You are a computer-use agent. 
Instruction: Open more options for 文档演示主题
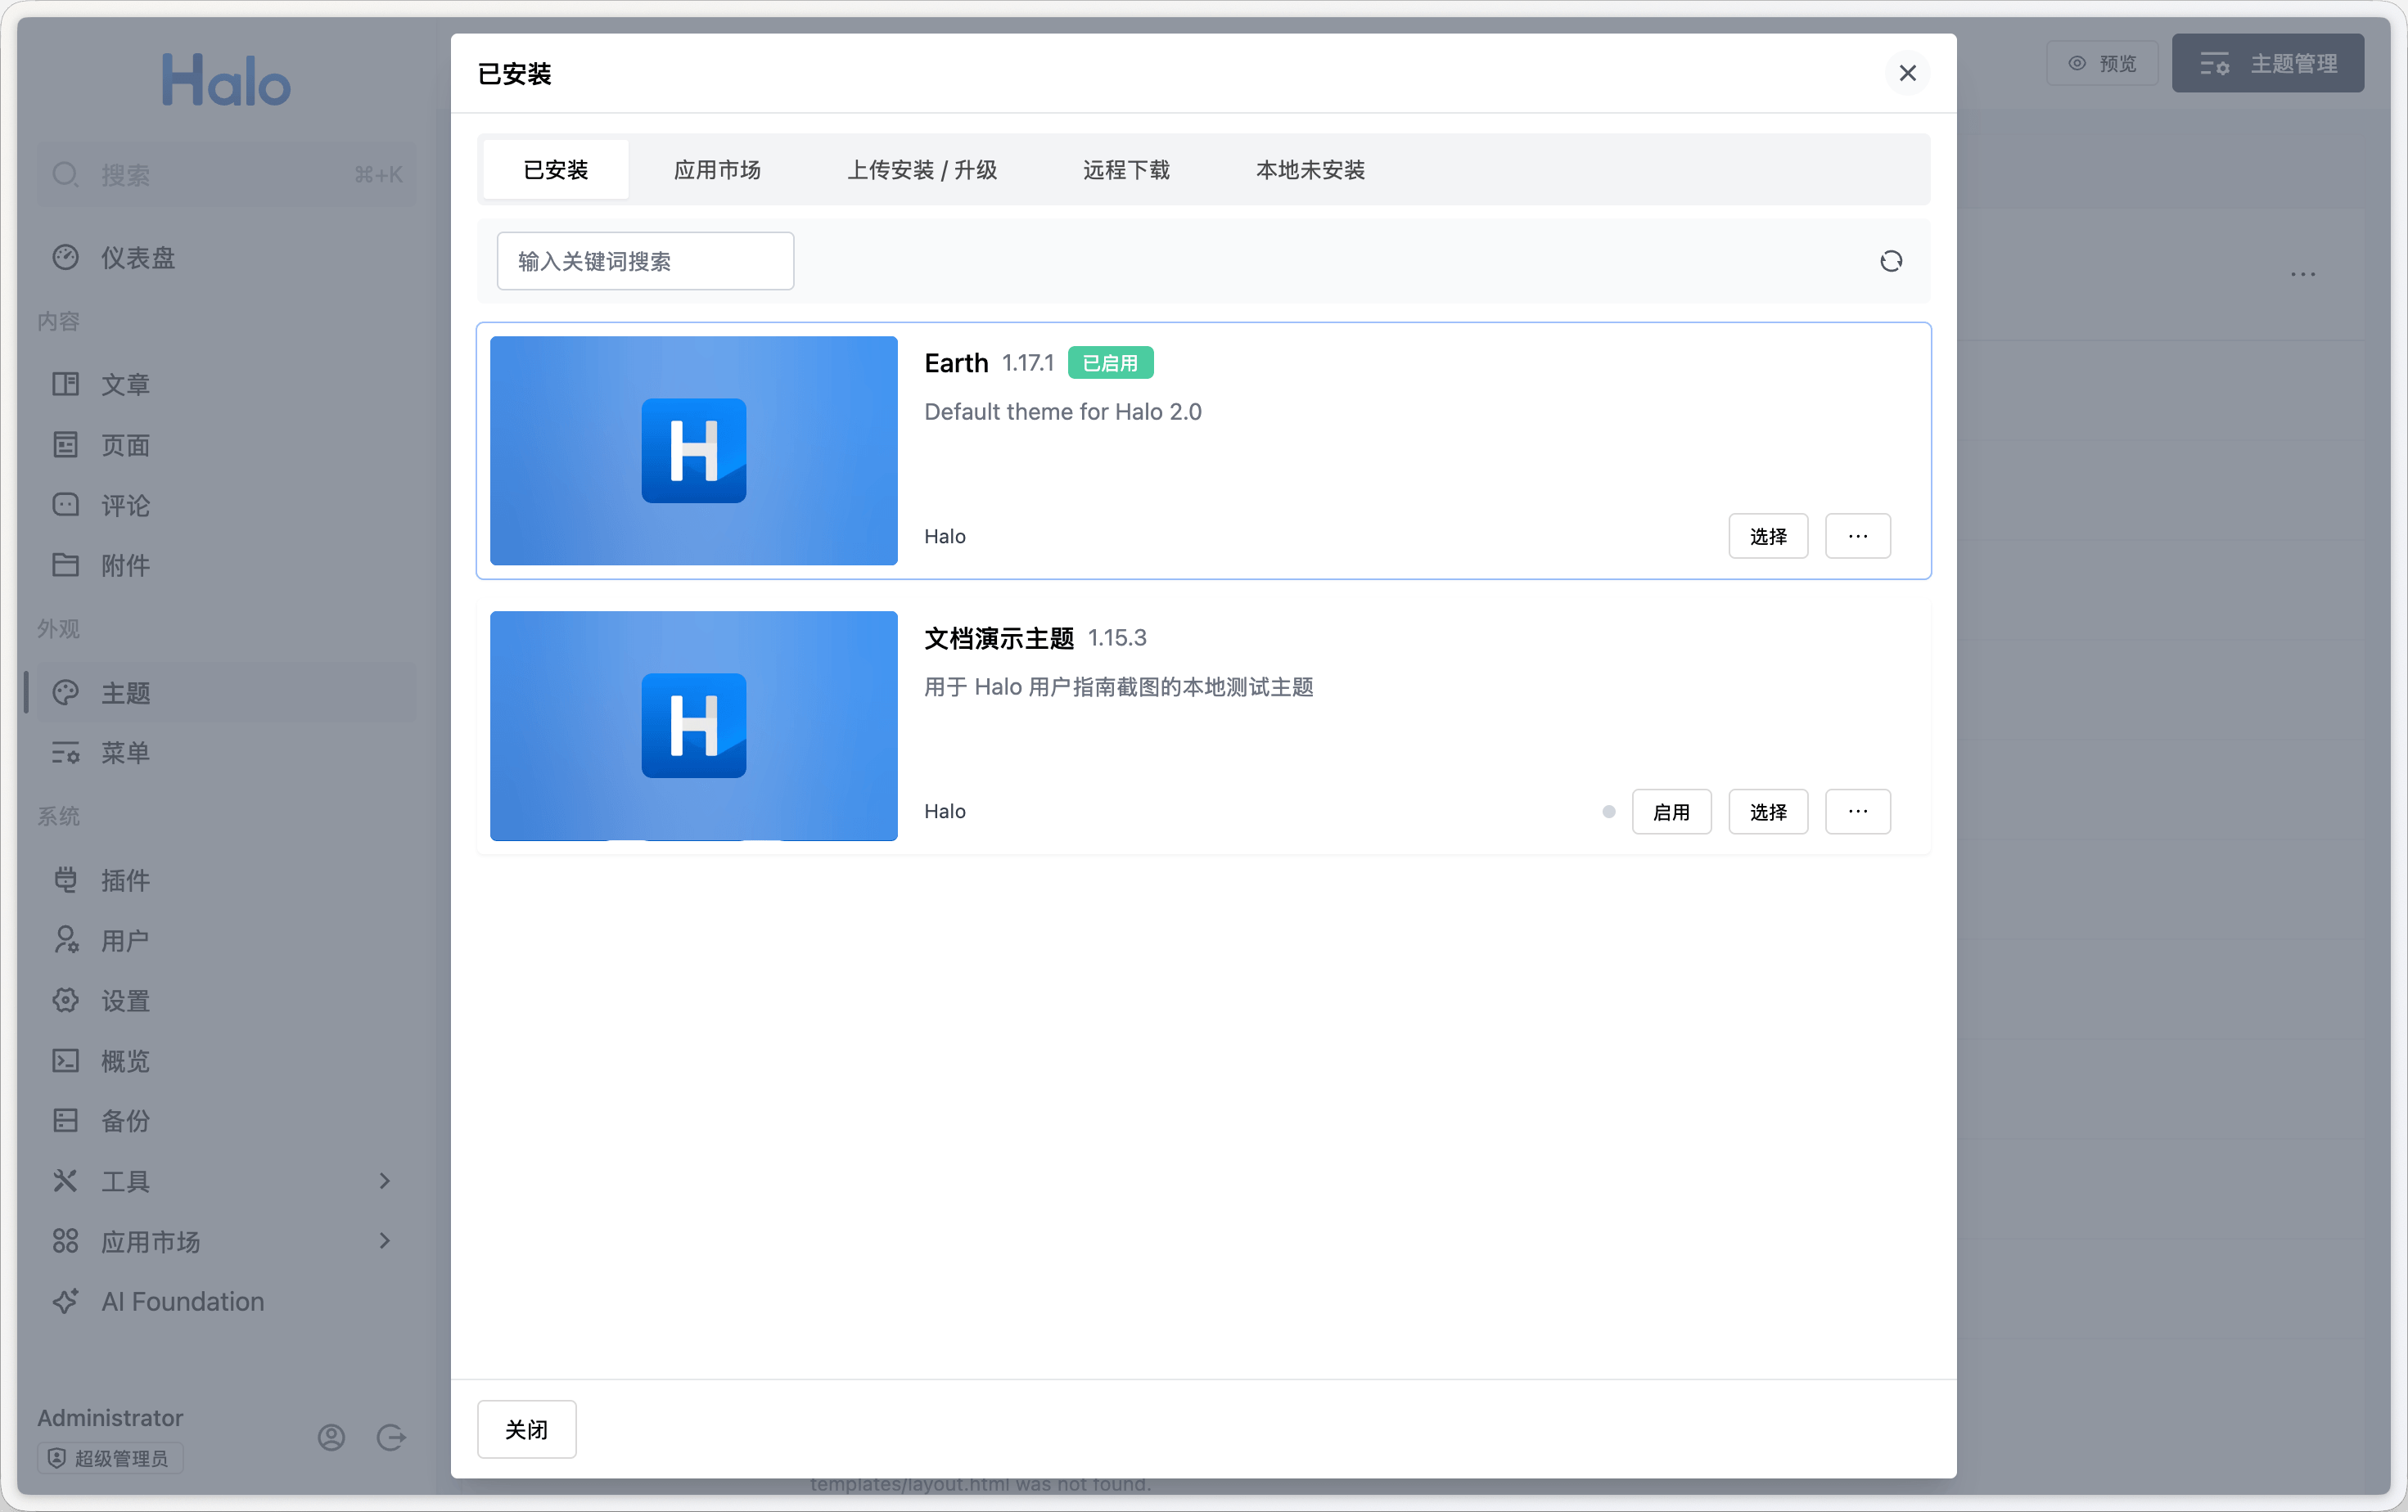coord(1857,811)
